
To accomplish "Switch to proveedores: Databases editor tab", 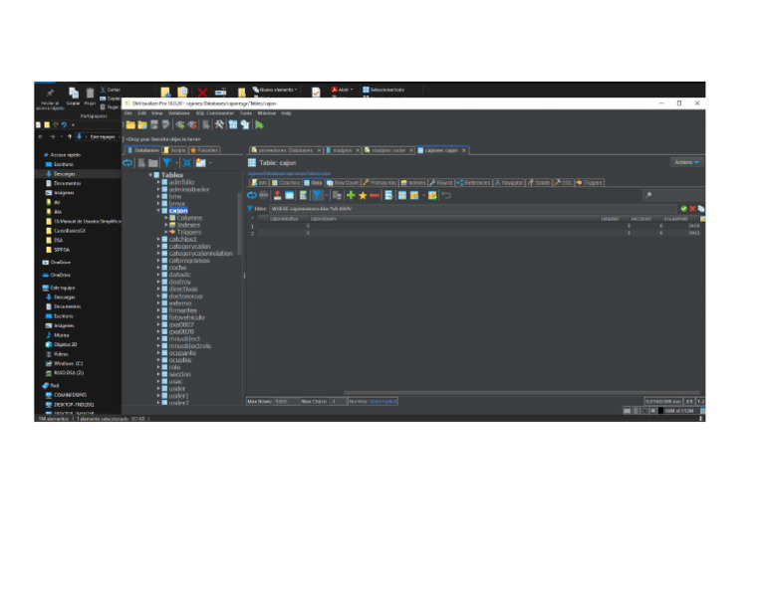I will tap(286, 150).
